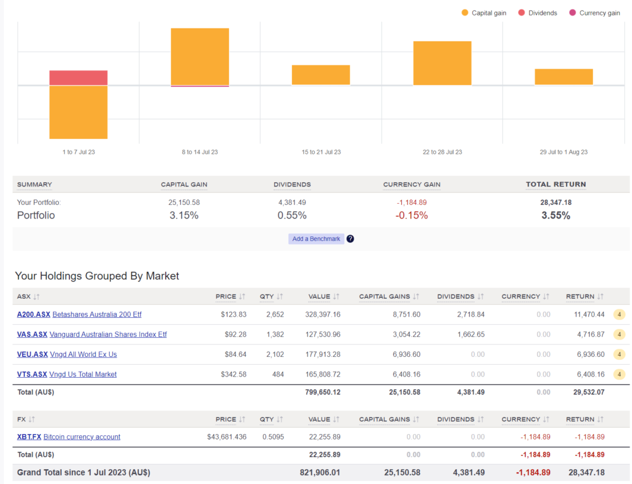Click the help icon beside Add a Benchmark
Viewport: 632px width, 484px height.
click(350, 239)
